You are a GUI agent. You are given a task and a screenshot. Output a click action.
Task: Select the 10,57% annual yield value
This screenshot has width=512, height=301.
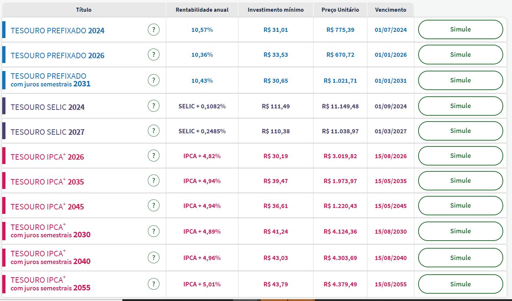[x=202, y=30]
